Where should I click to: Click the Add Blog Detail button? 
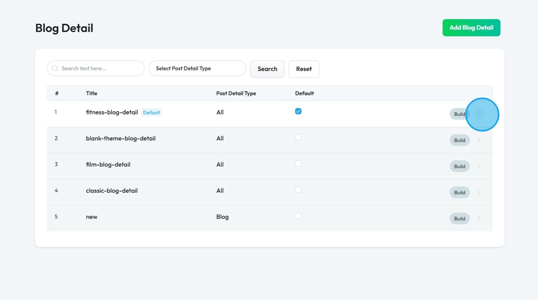point(471,28)
